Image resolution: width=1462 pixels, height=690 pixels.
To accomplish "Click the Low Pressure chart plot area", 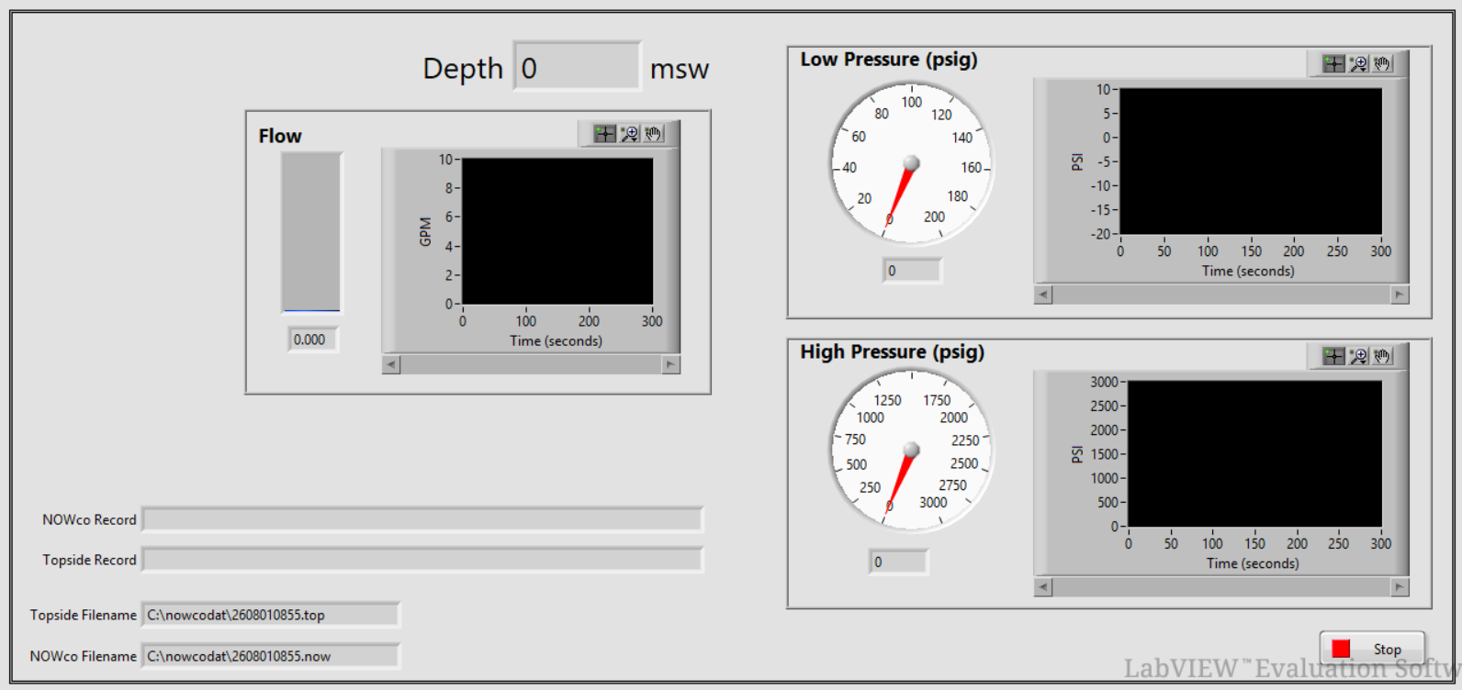I will click(x=1251, y=161).
